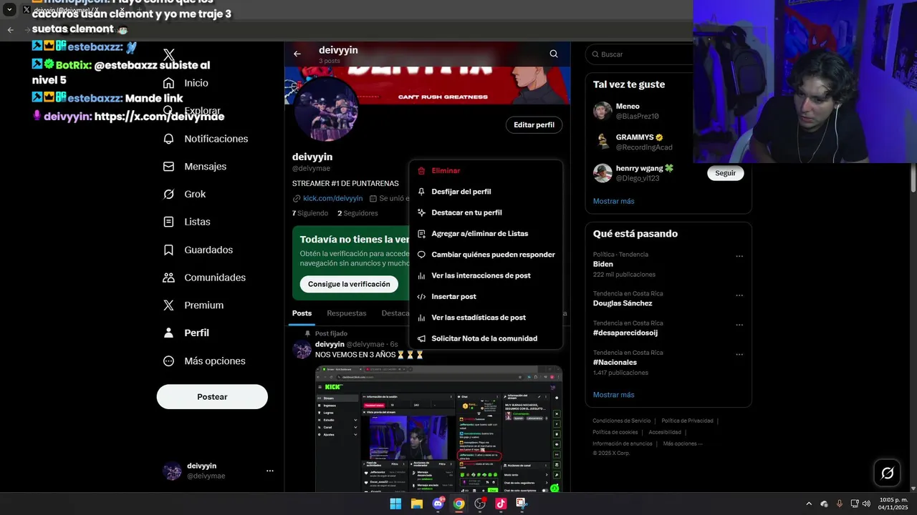Open account switcher three dots menu
Viewport: 917px width, 515px height.
tap(270, 471)
